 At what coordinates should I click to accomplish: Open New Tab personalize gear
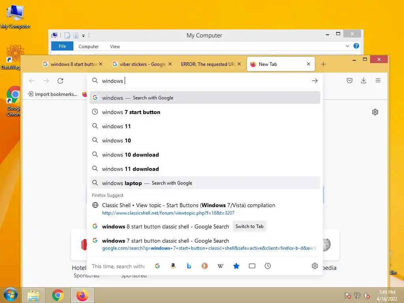pos(375,112)
